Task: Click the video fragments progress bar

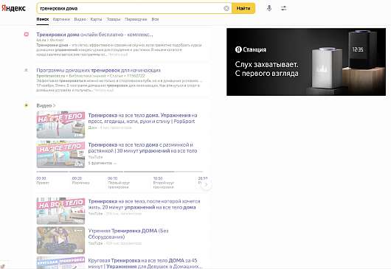Action: (x=120, y=172)
